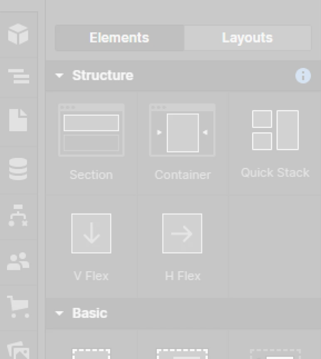The image size is (321, 359).
Task: Add a V Flex element
Action: pyautogui.click(x=91, y=246)
